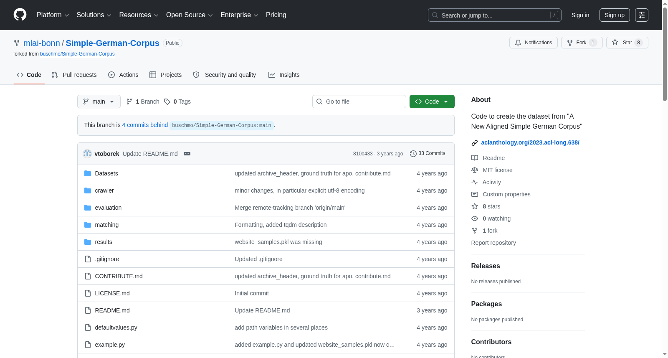Image resolution: width=668 pixels, height=358 pixels.
Task: Click the GitHub logo icon
Action: pyautogui.click(x=20, y=15)
